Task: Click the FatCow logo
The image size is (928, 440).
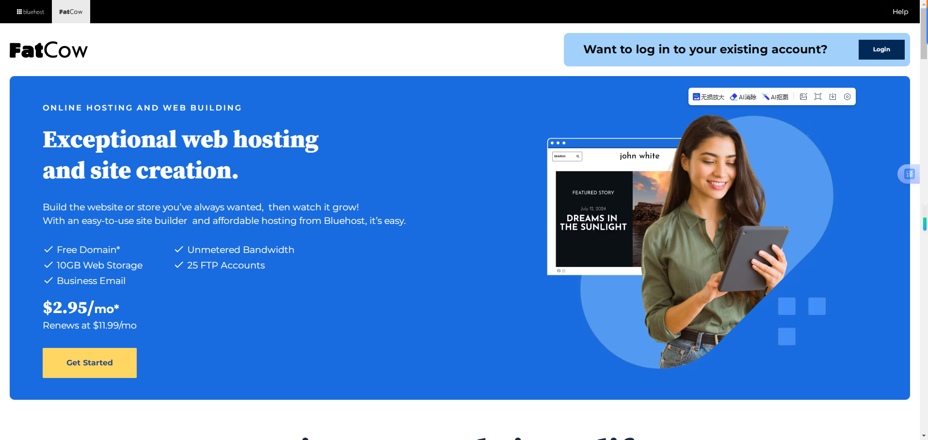Action: [48, 50]
